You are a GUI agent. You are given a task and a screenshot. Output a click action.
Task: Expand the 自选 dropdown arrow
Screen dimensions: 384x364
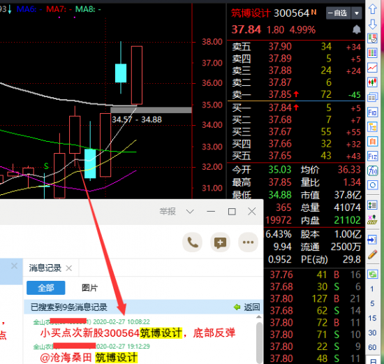[x=357, y=13]
